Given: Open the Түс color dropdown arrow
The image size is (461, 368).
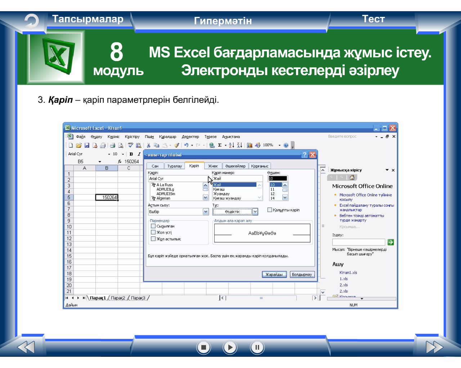Looking at the screenshot, I should [255, 212].
